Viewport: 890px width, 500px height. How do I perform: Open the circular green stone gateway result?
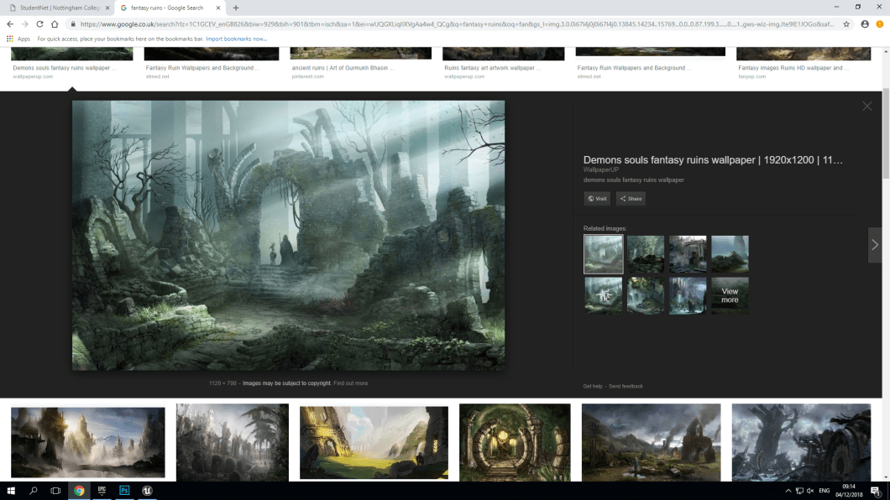click(515, 442)
